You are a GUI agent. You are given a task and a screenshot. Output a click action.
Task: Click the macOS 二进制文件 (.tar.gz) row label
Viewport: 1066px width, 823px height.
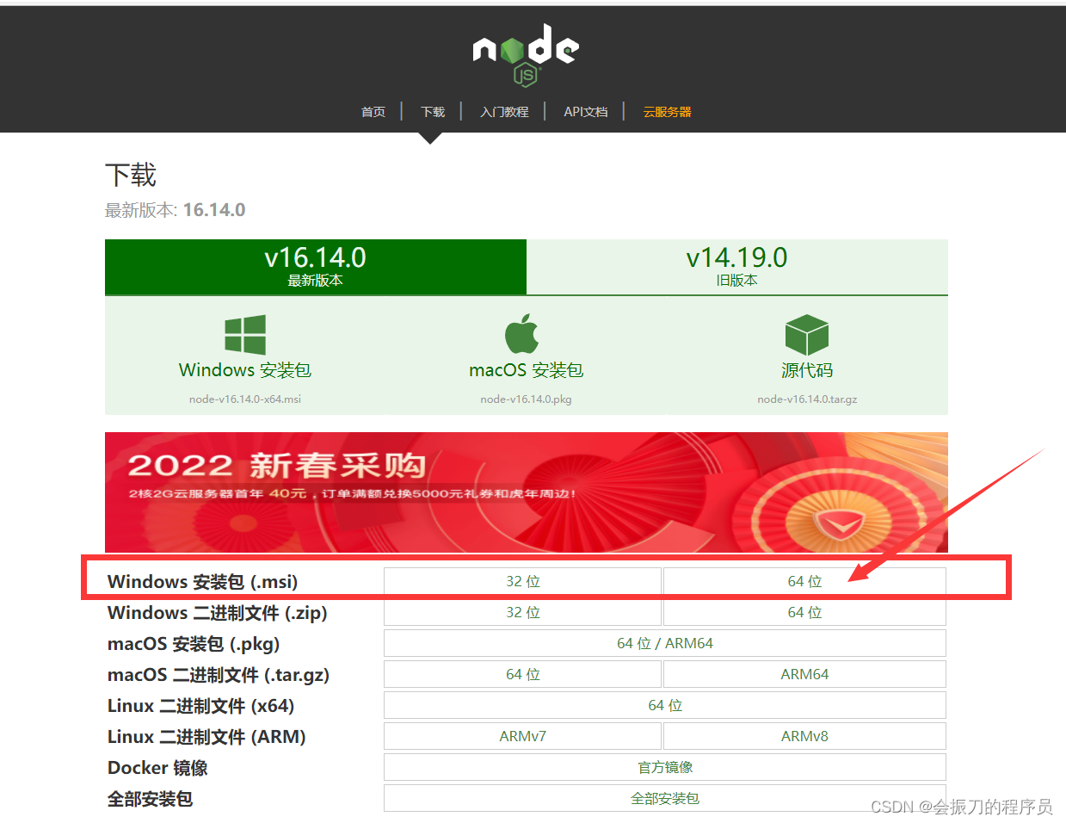coord(219,675)
